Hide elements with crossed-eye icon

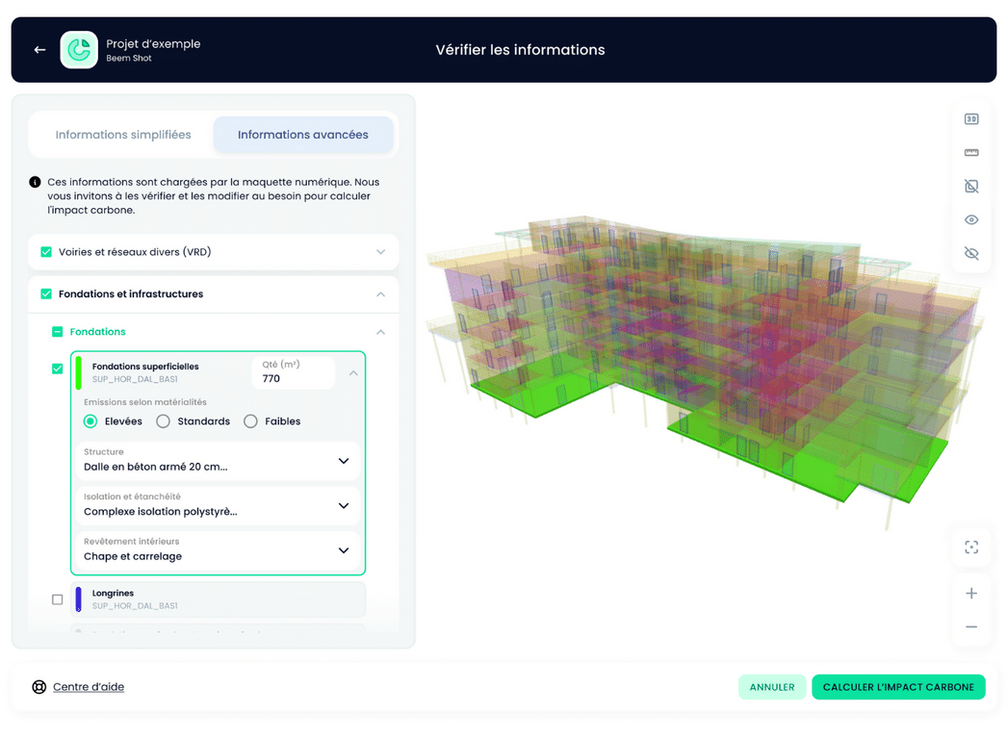[970, 254]
